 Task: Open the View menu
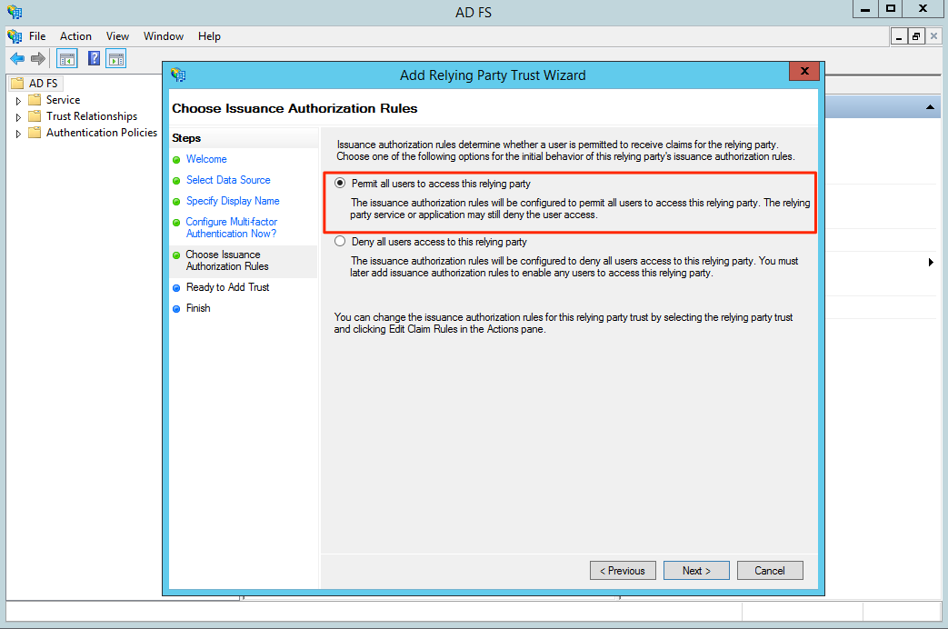(x=117, y=36)
